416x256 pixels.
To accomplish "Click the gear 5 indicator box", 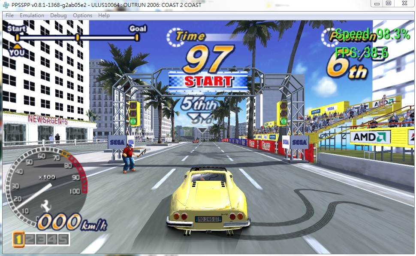I will click(63, 239).
